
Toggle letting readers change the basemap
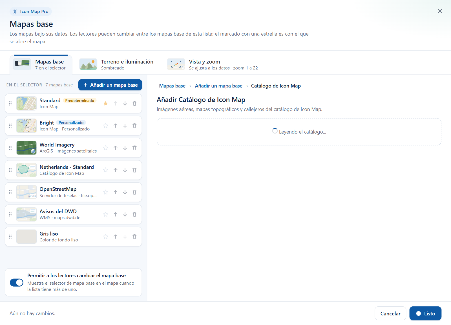(17, 282)
